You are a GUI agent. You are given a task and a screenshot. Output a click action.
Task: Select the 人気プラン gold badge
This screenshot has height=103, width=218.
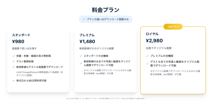coord(173,27)
